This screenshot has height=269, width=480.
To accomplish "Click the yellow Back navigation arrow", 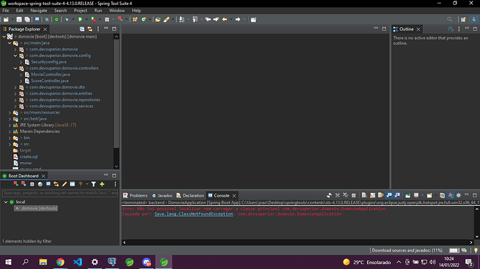I will tap(225, 19).
